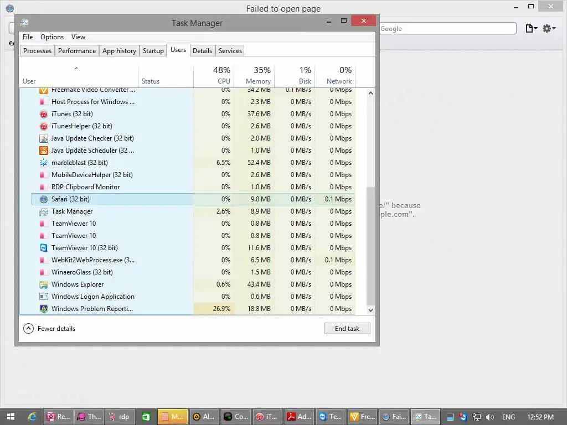Open the File menu
The width and height of the screenshot is (567, 425).
[x=28, y=37]
